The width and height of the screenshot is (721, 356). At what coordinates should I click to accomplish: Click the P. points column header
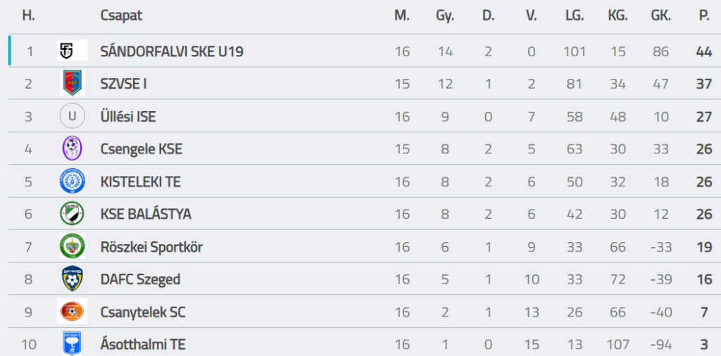pyautogui.click(x=704, y=15)
